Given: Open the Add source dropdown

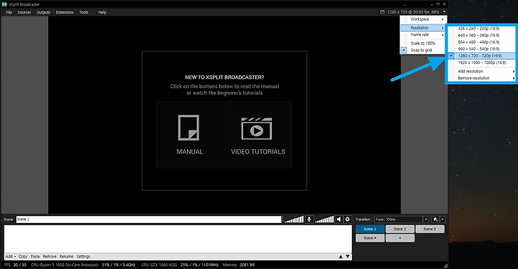Looking at the screenshot, I should pyautogui.click(x=11, y=257).
